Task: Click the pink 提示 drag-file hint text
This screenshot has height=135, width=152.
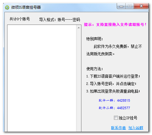Action: click(x=115, y=25)
